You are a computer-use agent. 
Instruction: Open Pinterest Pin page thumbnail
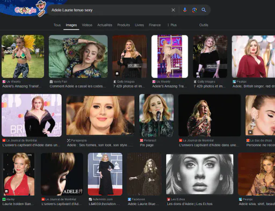[x=156, y=115]
